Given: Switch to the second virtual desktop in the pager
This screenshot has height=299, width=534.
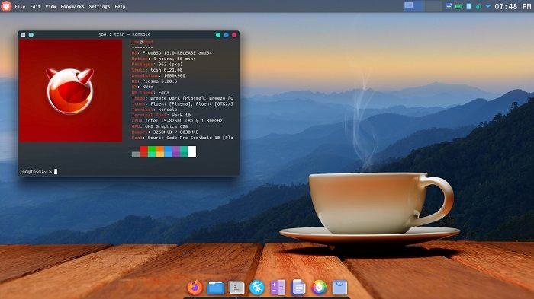Looking at the screenshot, I should coord(433,6).
